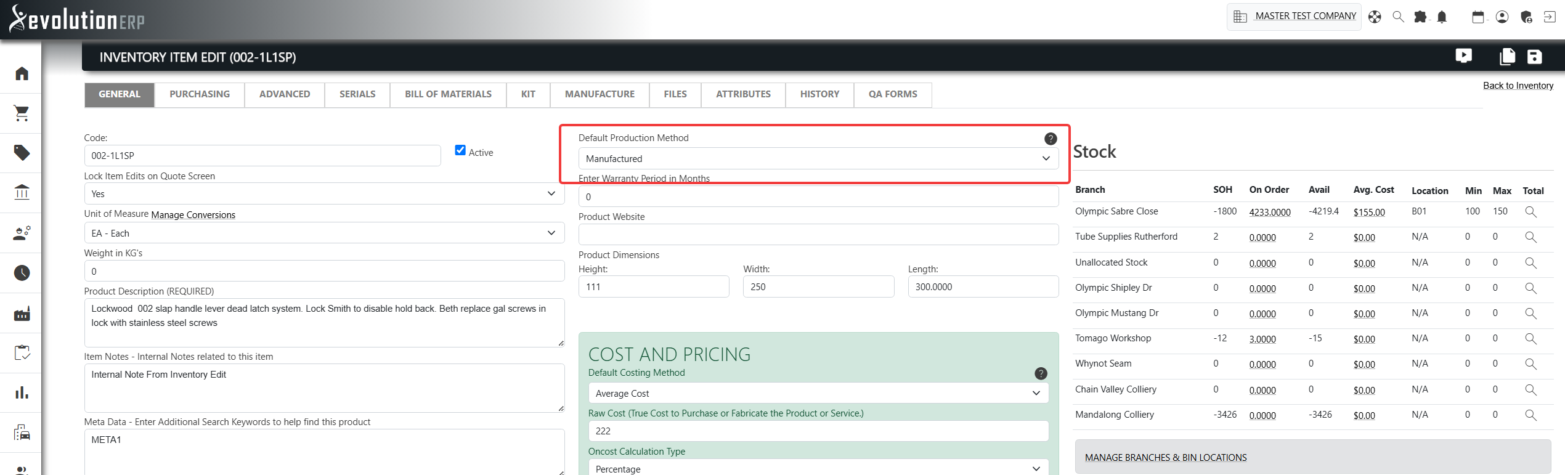1565x475 pixels.
Task: Click the Weight in KG's field
Action: (x=324, y=271)
